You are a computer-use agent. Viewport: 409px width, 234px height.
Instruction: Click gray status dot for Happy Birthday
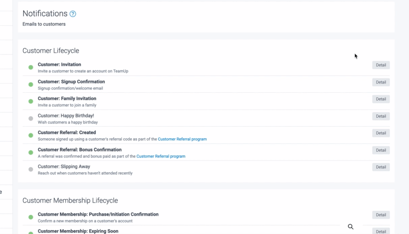tap(31, 119)
